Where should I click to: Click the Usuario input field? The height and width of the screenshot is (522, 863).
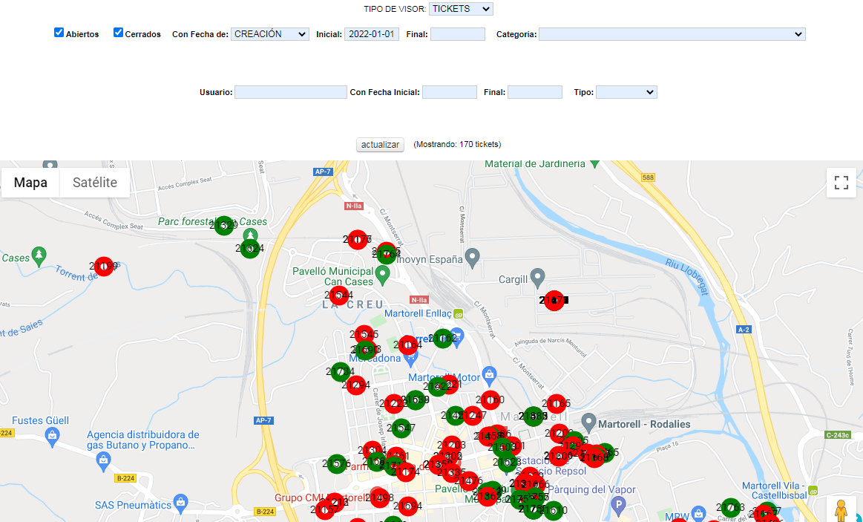coord(290,92)
